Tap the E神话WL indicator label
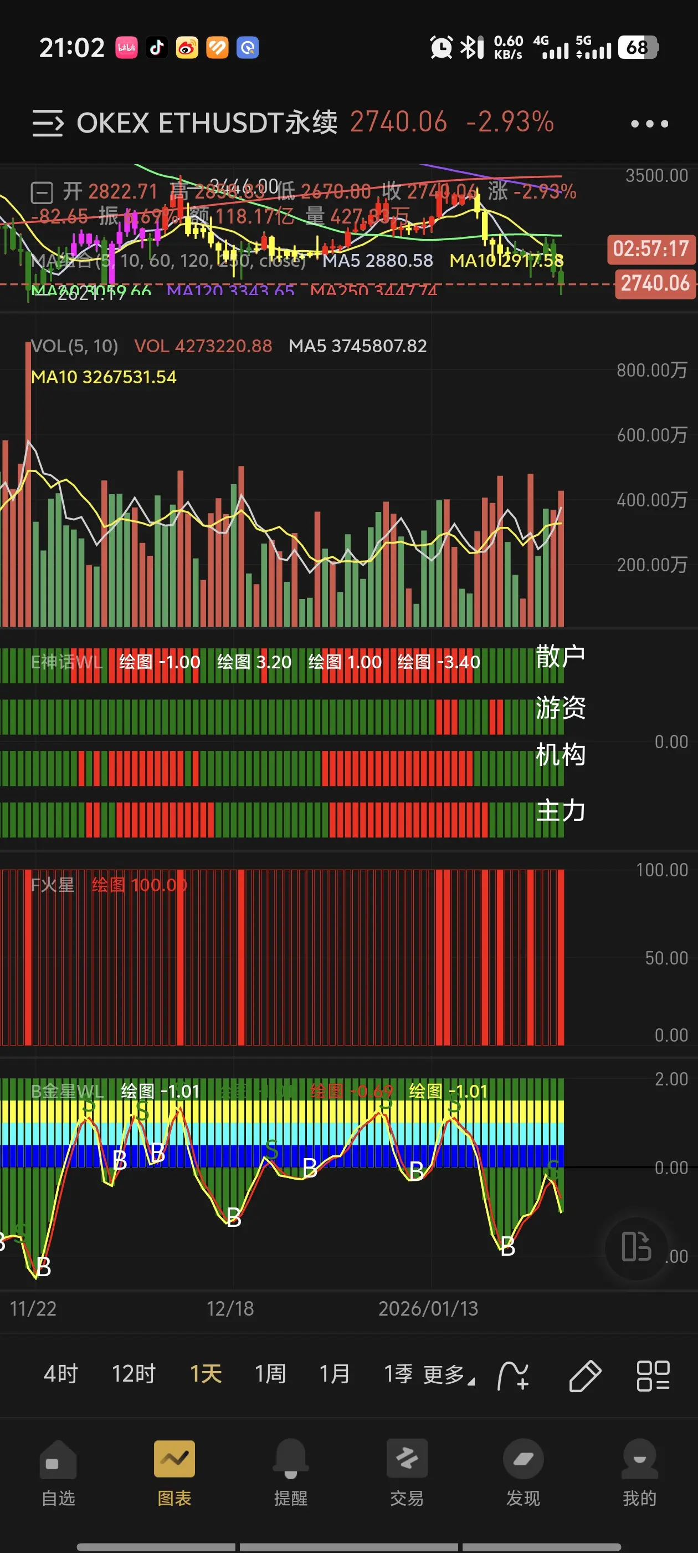 [x=67, y=662]
